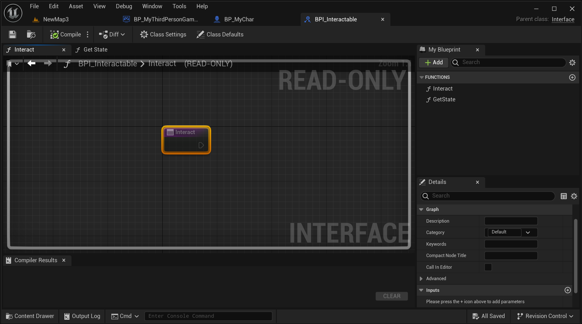The height and width of the screenshot is (324, 582).
Task: Close the Interact graph tab
Action: [64, 50]
